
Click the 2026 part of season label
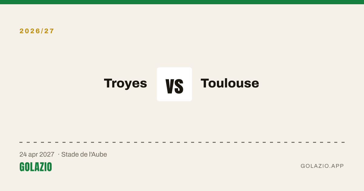pyautogui.click(x=29, y=31)
